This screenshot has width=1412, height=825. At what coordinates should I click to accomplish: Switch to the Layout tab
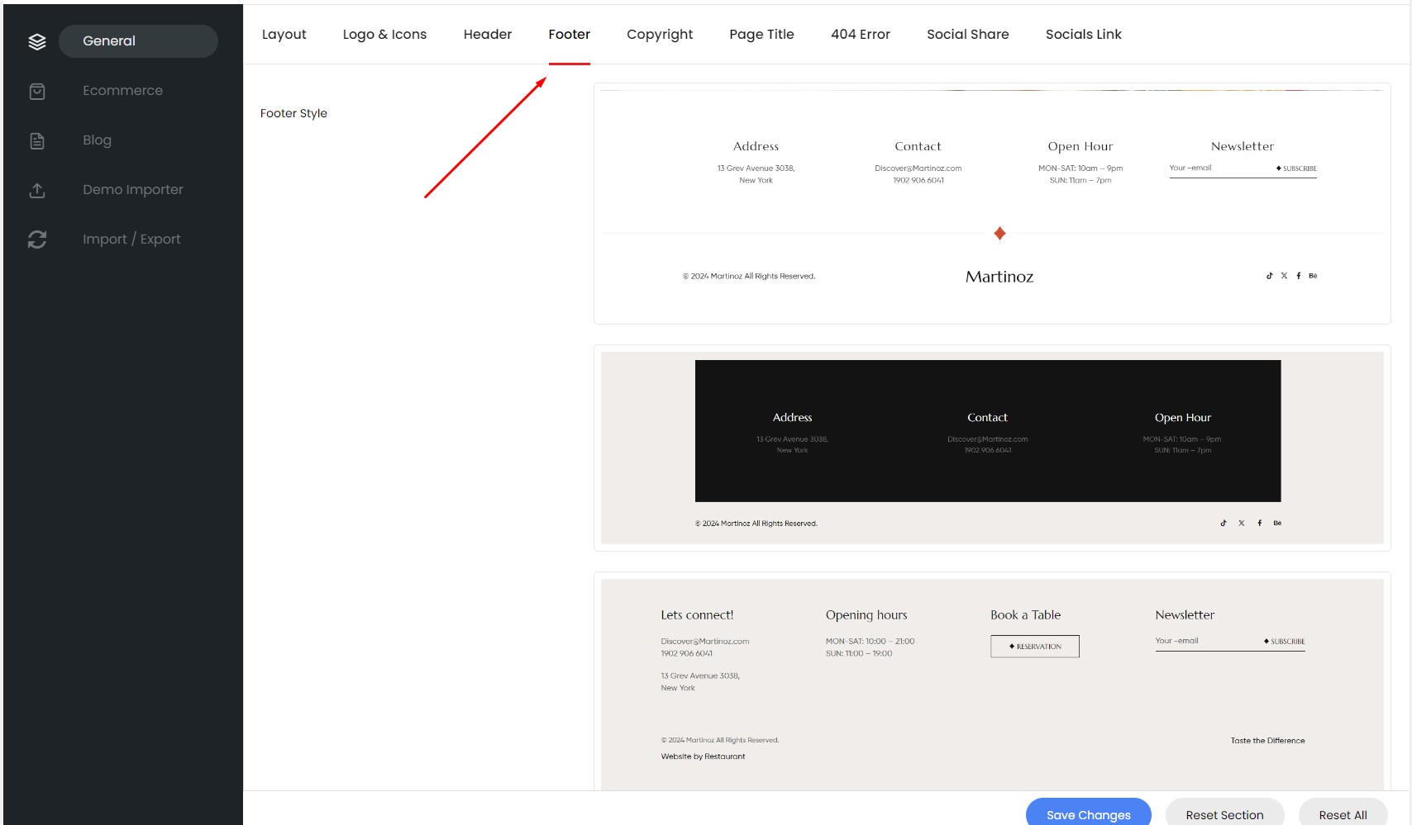[284, 35]
